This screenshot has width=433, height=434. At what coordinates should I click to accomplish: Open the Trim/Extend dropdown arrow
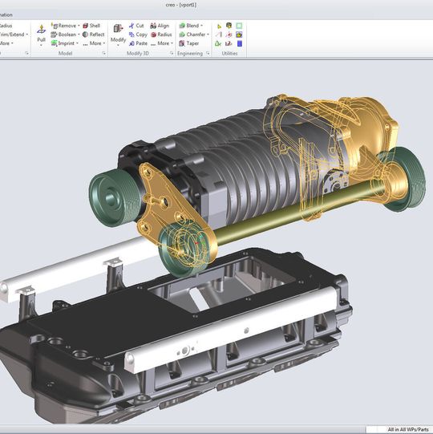click(26, 34)
